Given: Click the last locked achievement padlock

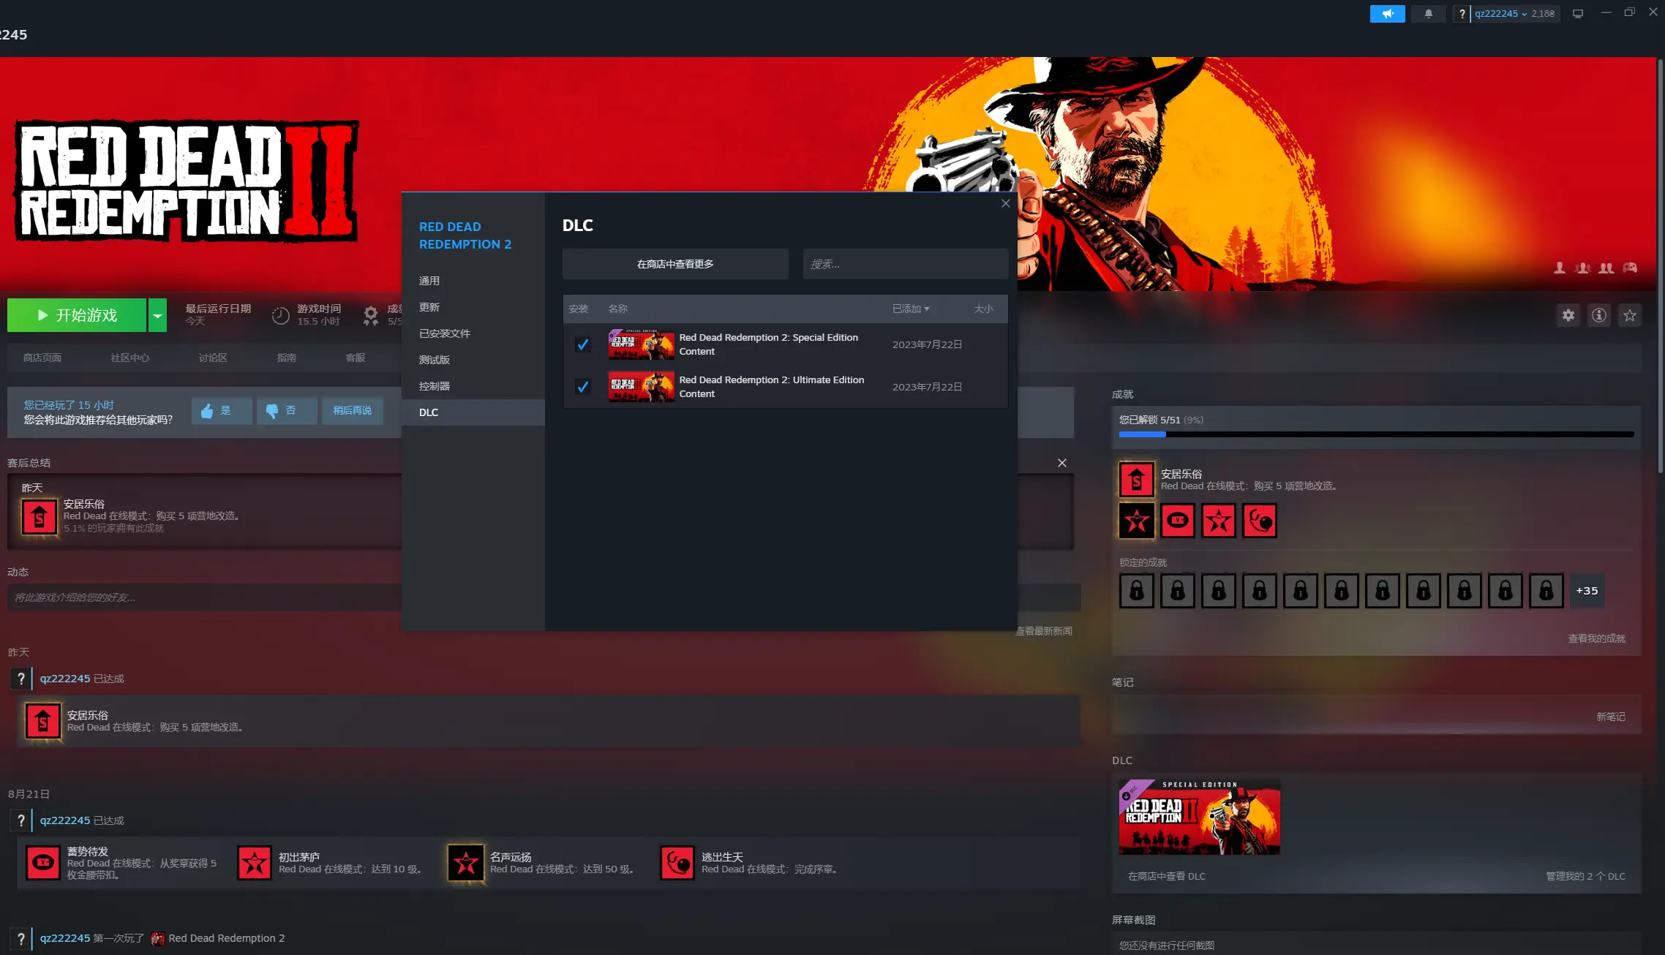Looking at the screenshot, I should [1546, 591].
